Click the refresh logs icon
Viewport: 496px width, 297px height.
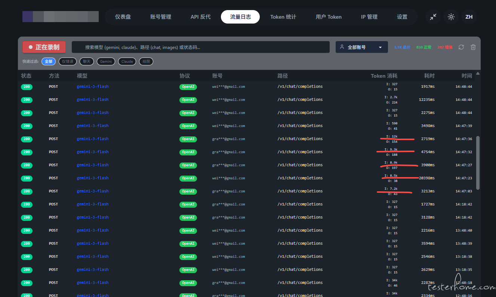tap(461, 47)
